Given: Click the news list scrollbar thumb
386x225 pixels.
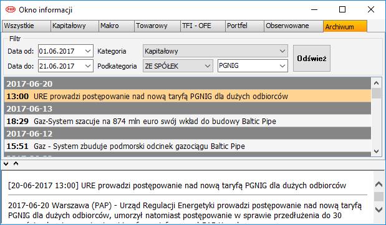Looking at the screenshot, I should pyautogui.click(x=376, y=93).
